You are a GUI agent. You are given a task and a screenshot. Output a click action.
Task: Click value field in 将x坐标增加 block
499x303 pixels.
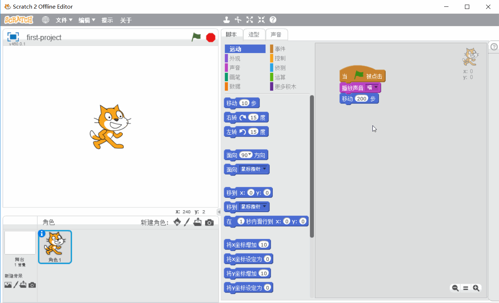point(263,245)
